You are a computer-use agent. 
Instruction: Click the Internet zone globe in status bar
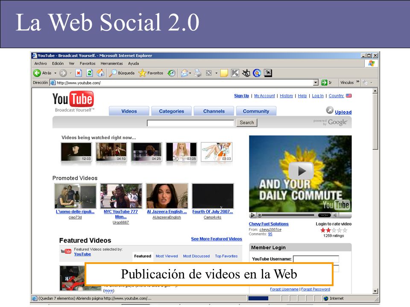pos(326,298)
